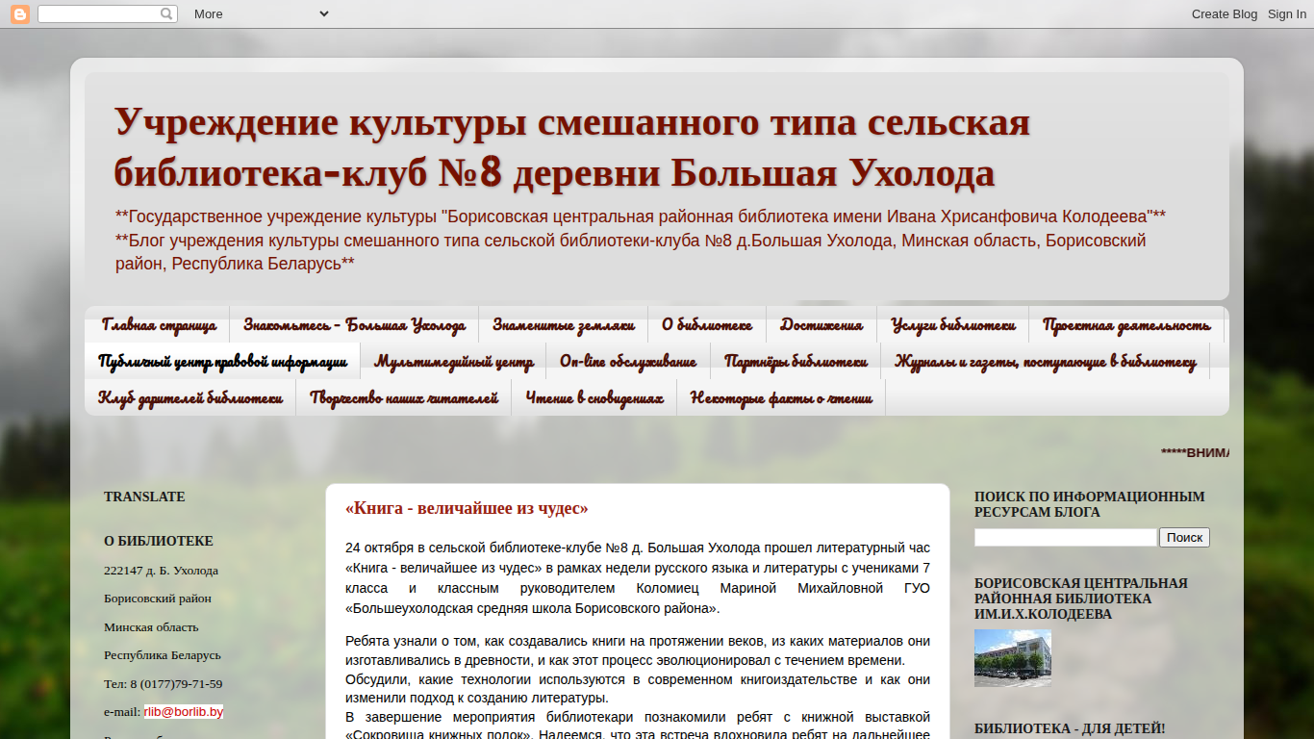Click the БИБЛИОТЕКА - ДЛЯ ДЕТЕЙ! heading

tap(1070, 729)
